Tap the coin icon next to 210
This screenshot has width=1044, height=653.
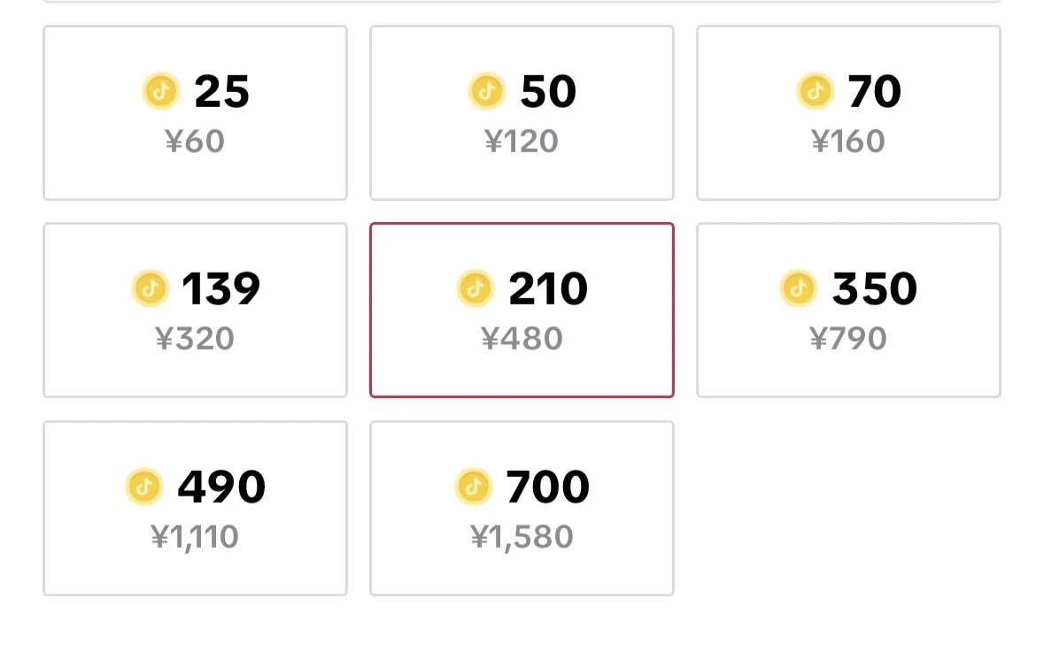476,288
